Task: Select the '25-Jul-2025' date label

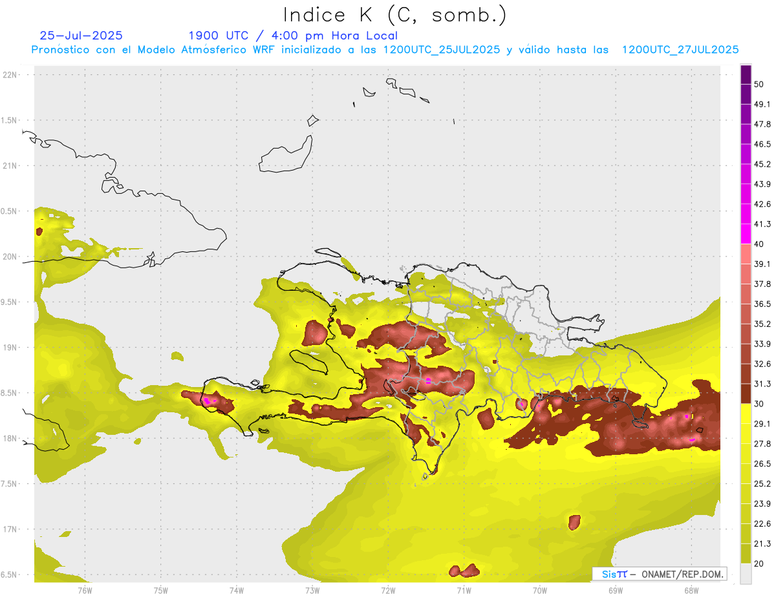Action: 81,36
